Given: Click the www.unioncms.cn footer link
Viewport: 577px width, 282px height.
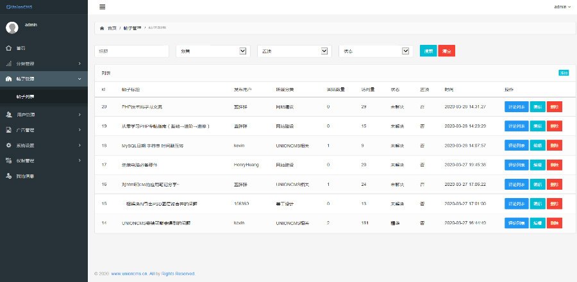Looking at the screenshot, I should click(x=129, y=274).
